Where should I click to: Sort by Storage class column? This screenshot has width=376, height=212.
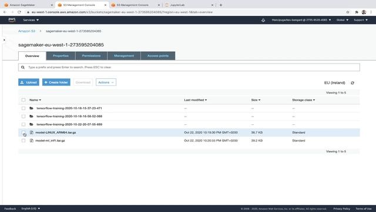click(304, 100)
